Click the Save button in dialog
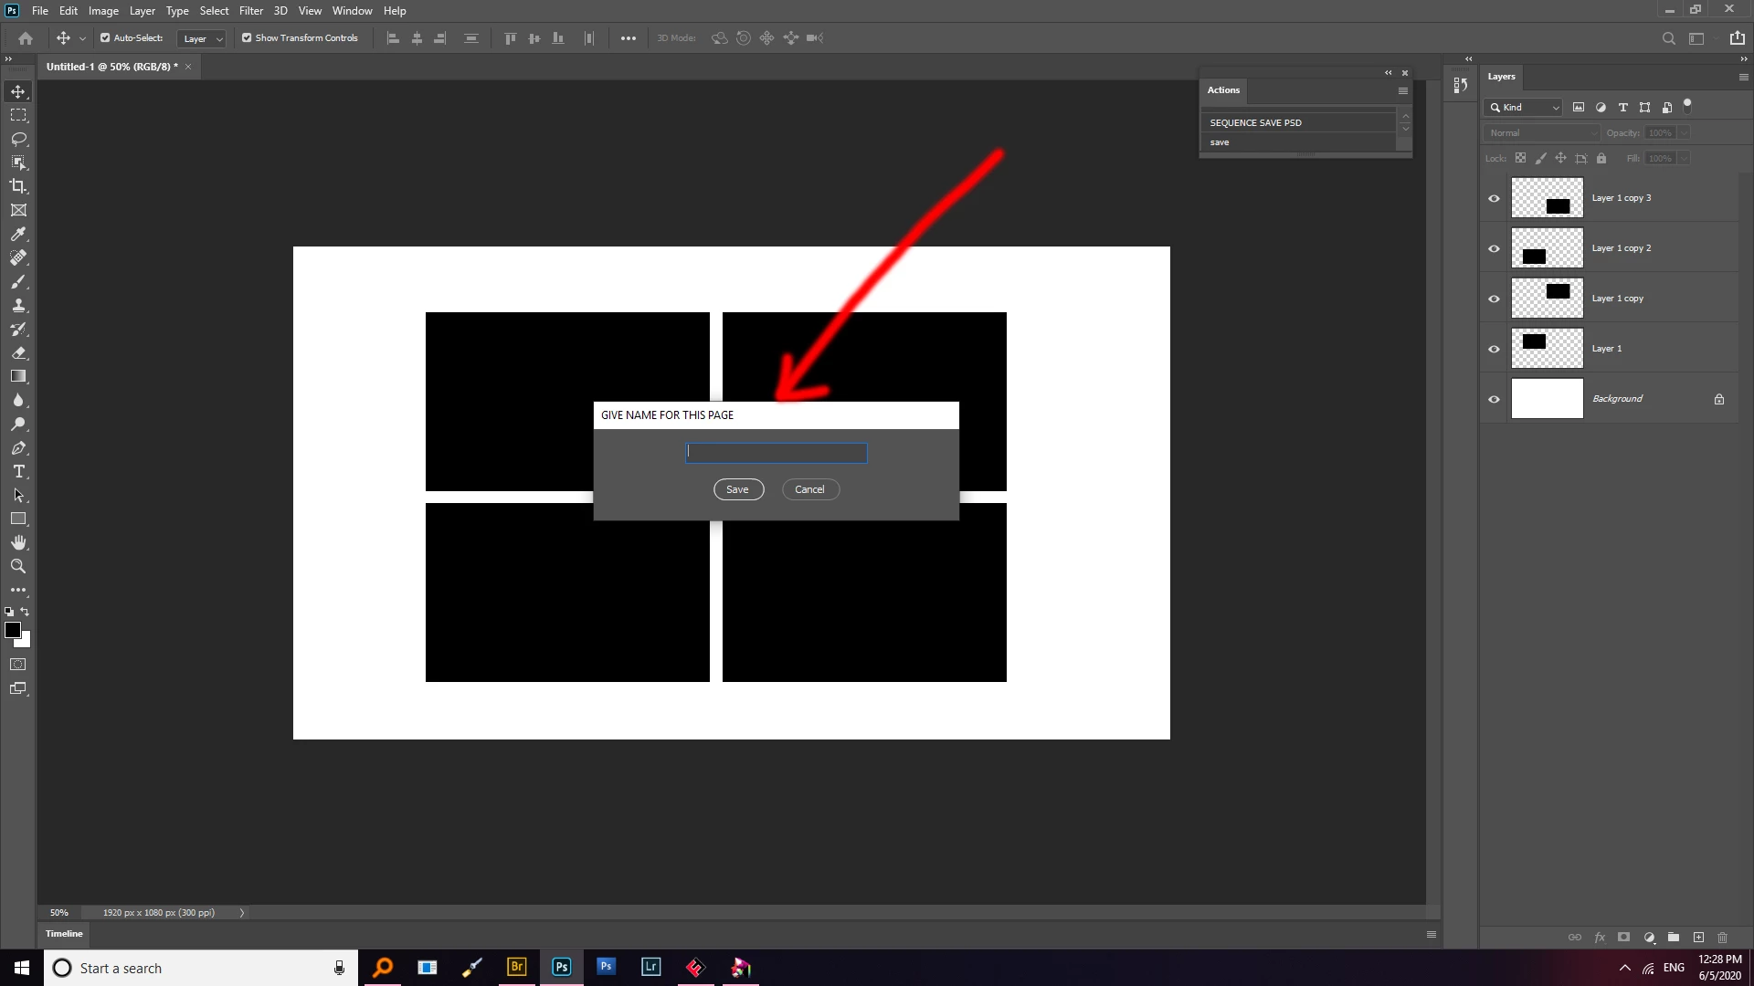 click(738, 489)
